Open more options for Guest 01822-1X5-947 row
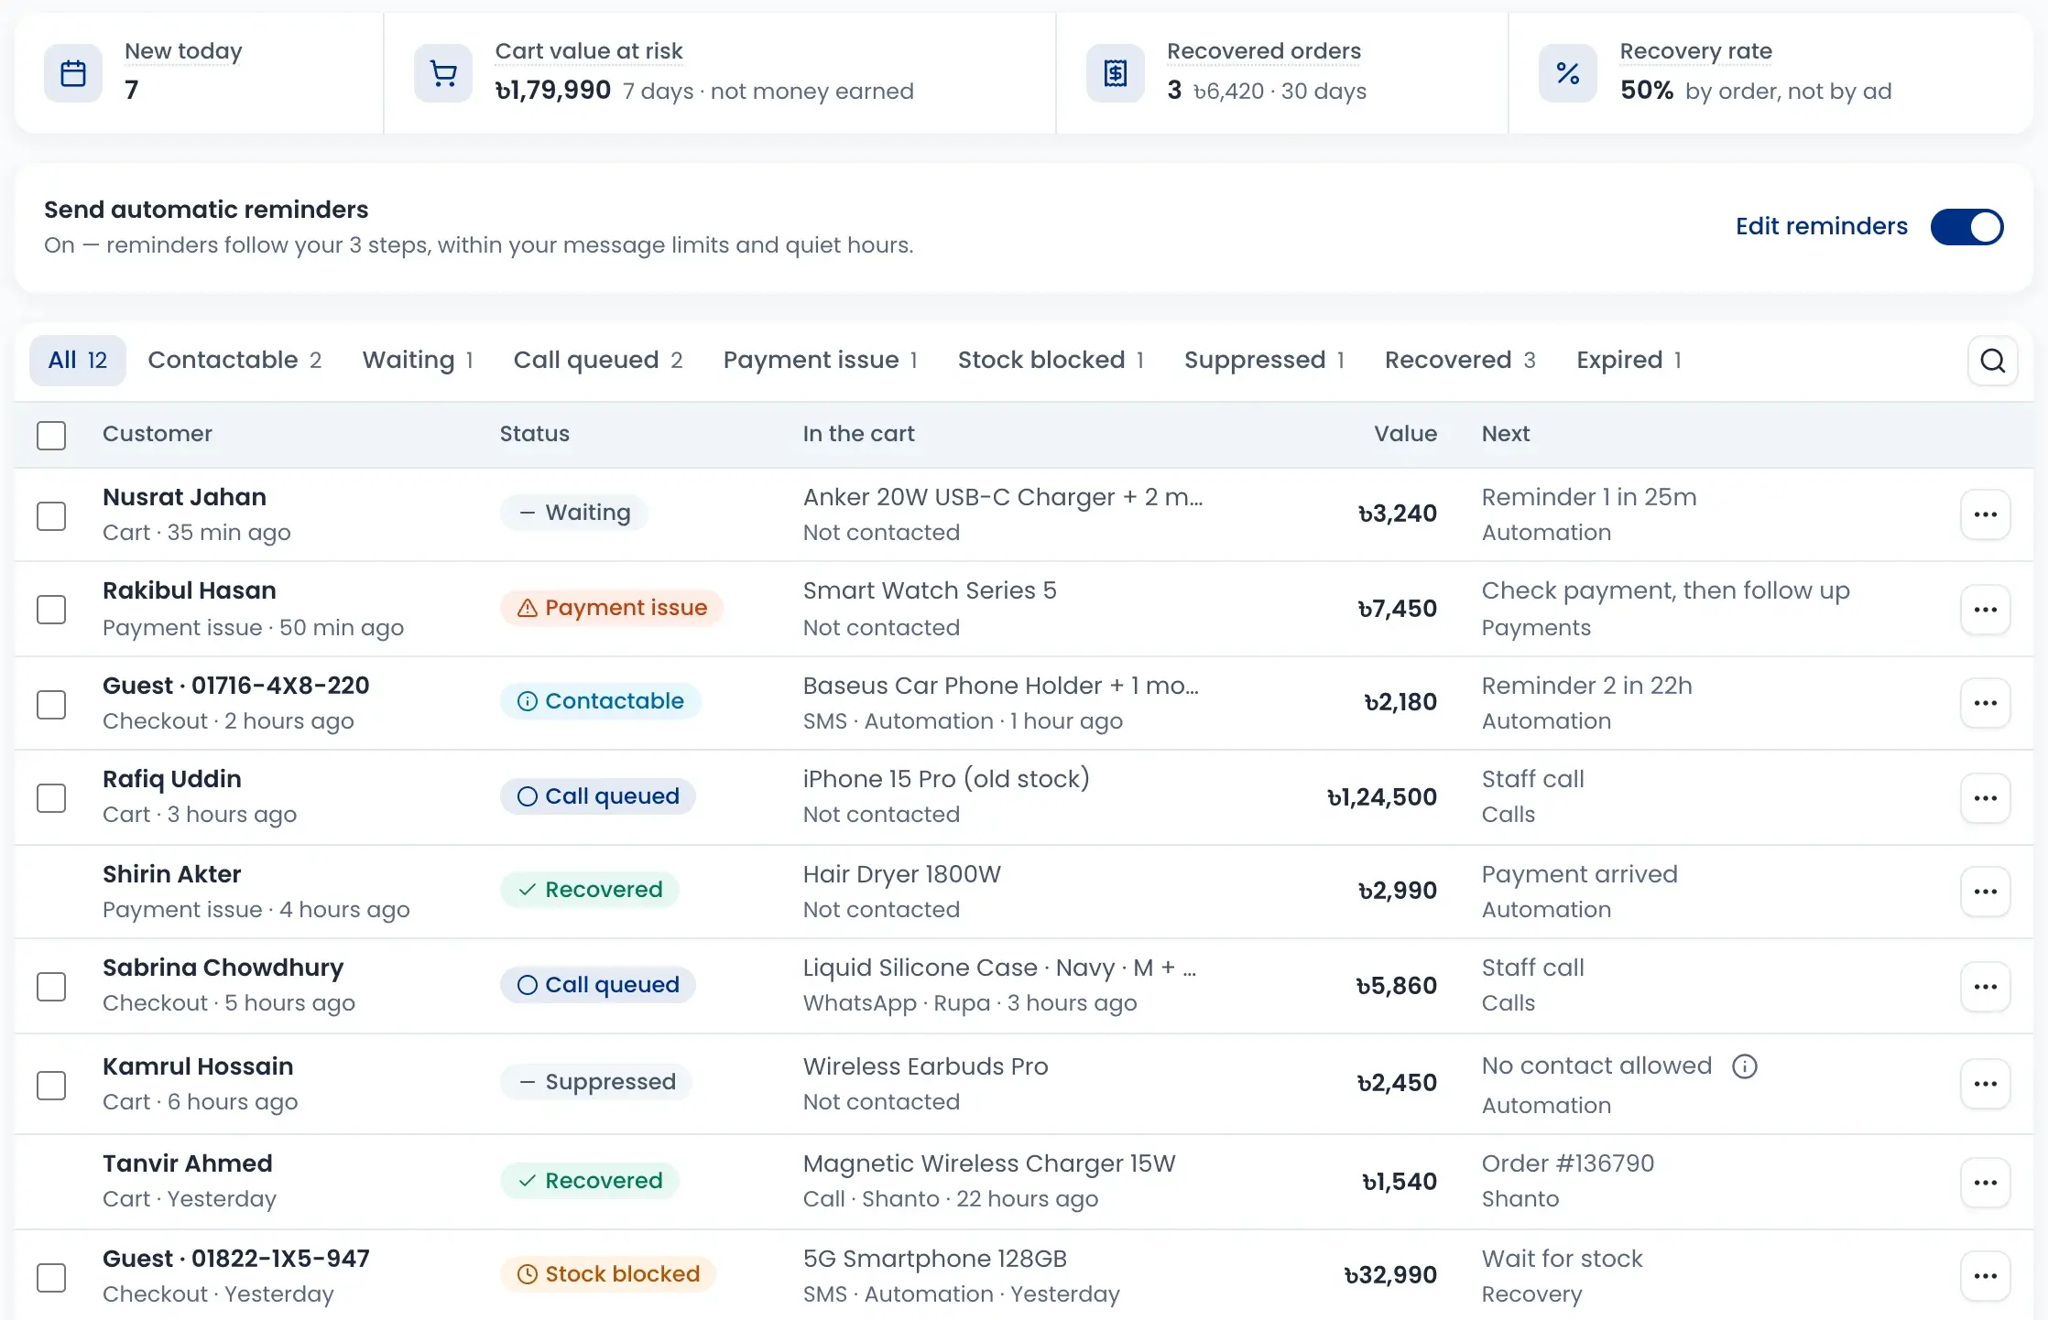Screen dimensions: 2048x1320 pos(1986,1276)
